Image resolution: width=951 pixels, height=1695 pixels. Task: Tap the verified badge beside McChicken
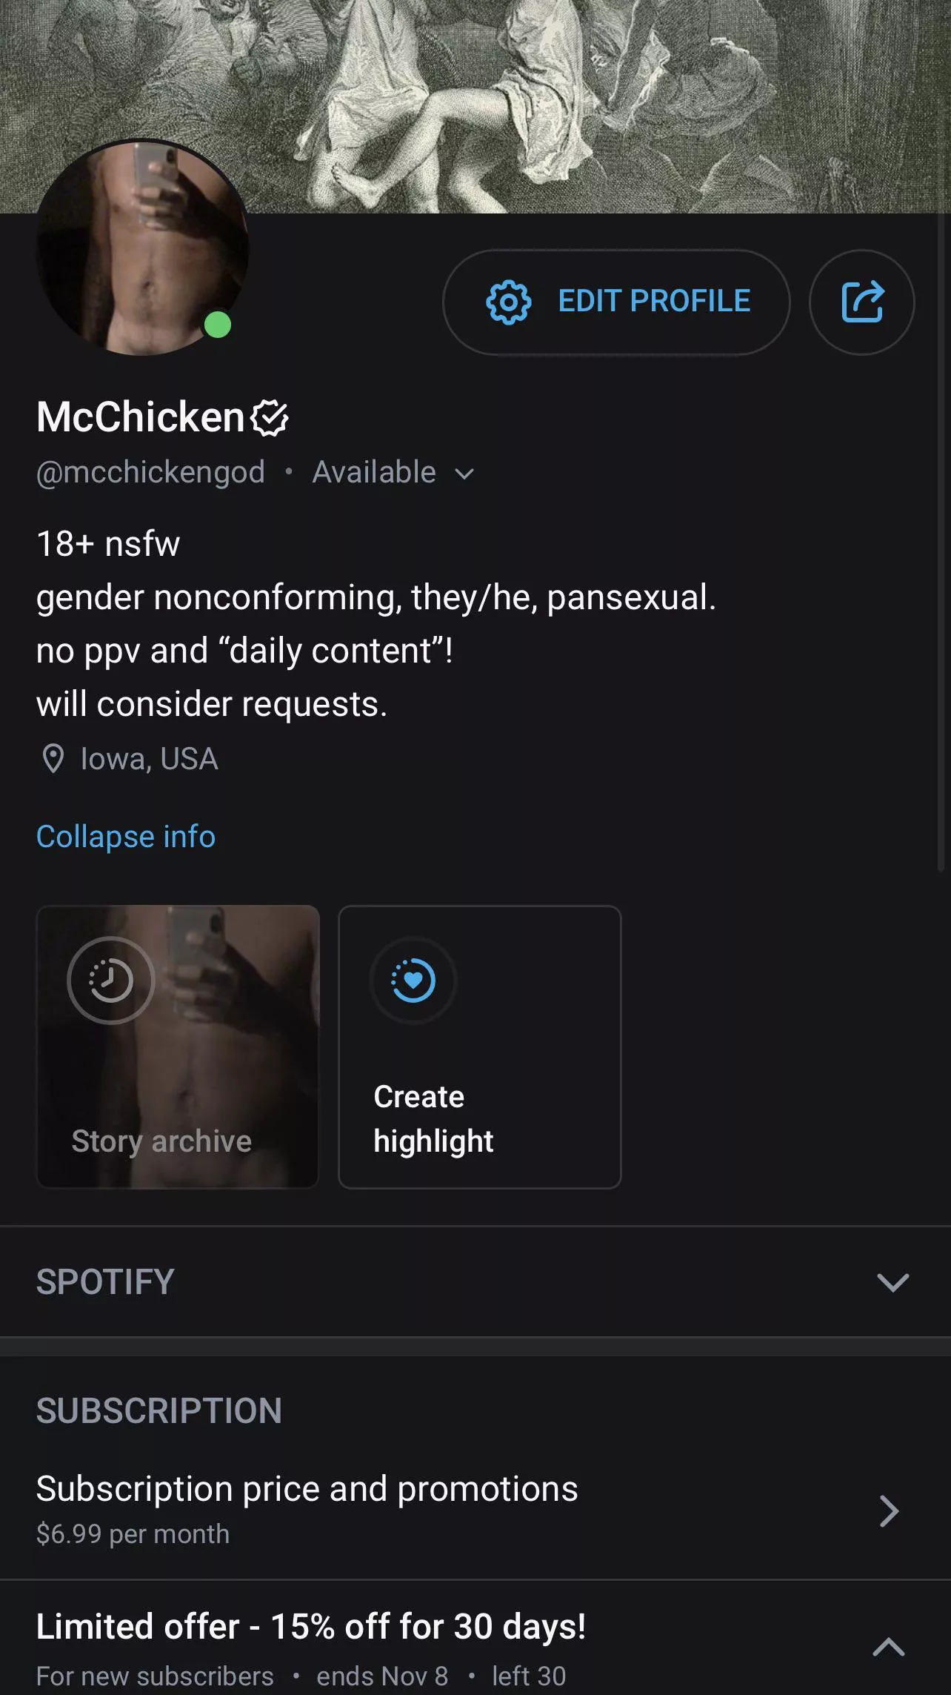(270, 418)
